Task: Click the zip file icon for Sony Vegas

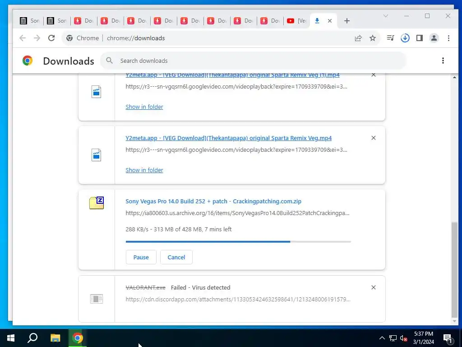Action: coord(97,203)
